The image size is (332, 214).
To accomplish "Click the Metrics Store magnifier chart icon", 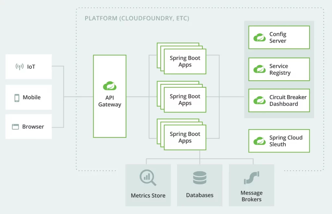I will pyautogui.click(x=148, y=178).
